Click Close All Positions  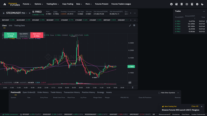click(x=145, y=97)
